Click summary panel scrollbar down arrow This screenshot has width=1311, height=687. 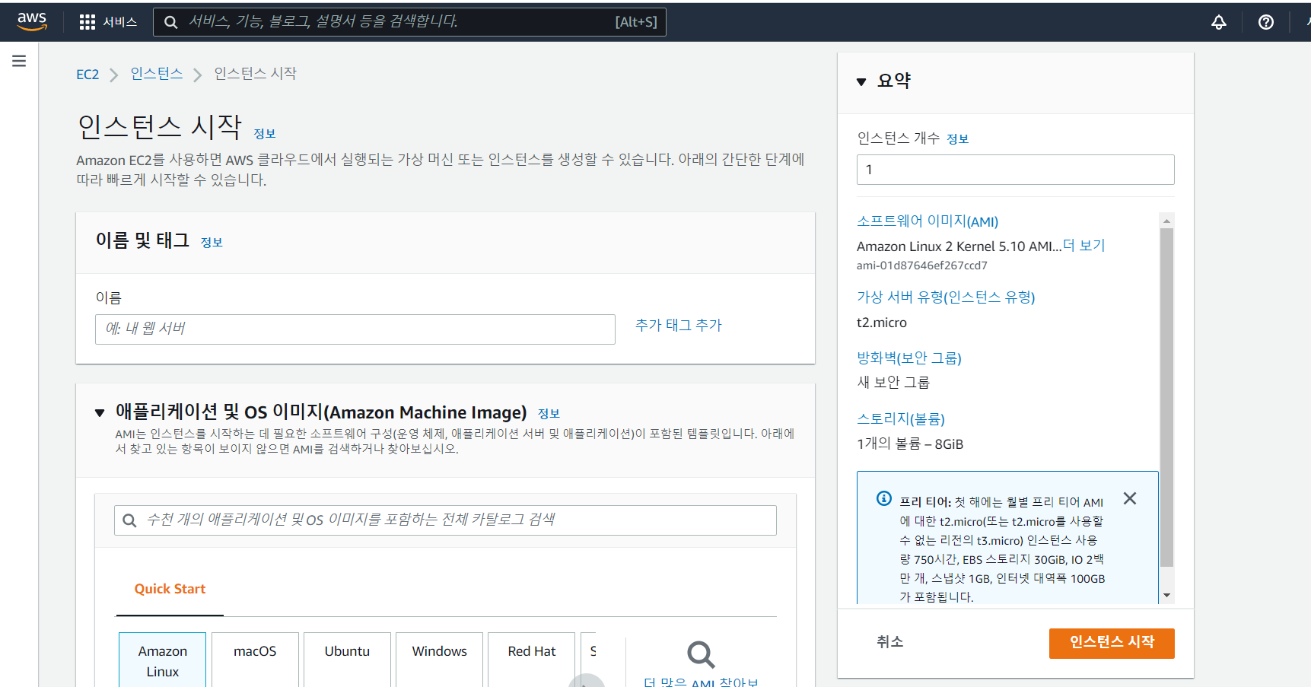click(x=1166, y=596)
